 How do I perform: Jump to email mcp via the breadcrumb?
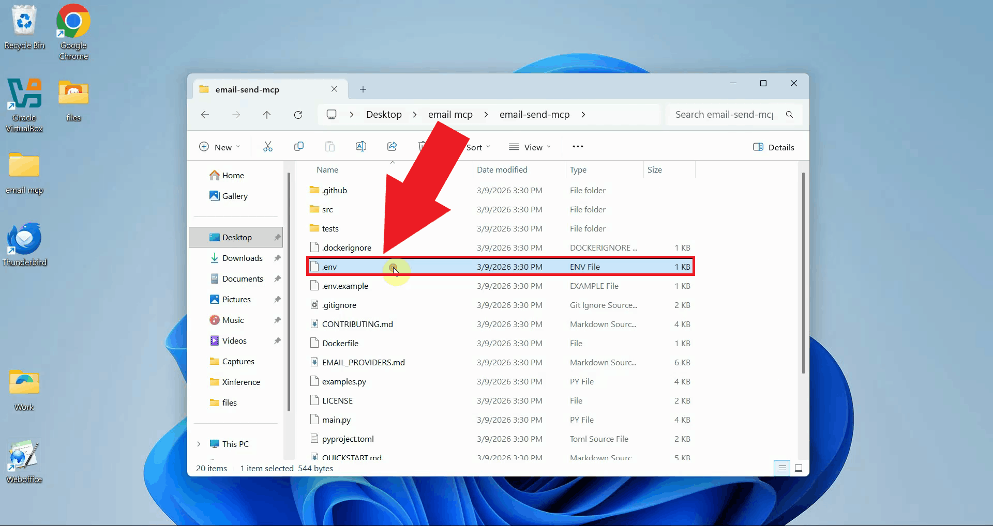(x=449, y=114)
